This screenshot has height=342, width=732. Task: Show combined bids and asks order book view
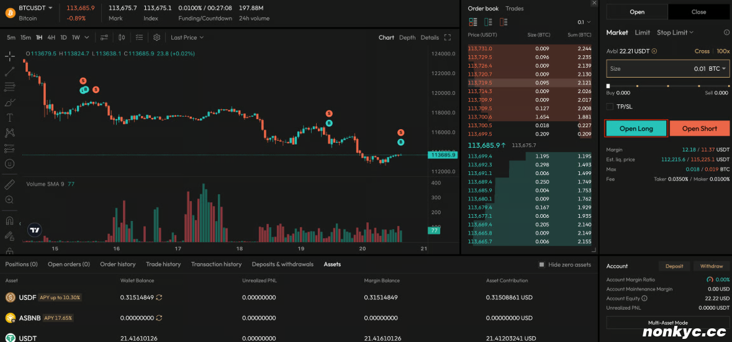click(x=473, y=22)
